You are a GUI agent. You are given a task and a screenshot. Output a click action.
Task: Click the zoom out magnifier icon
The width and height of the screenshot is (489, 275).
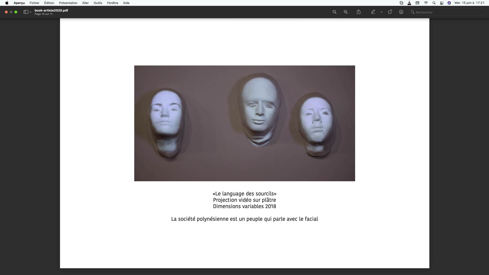coord(334,12)
